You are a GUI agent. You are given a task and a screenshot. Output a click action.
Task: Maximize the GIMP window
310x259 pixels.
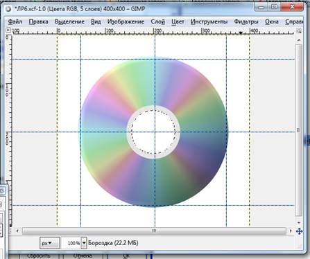point(274,7)
